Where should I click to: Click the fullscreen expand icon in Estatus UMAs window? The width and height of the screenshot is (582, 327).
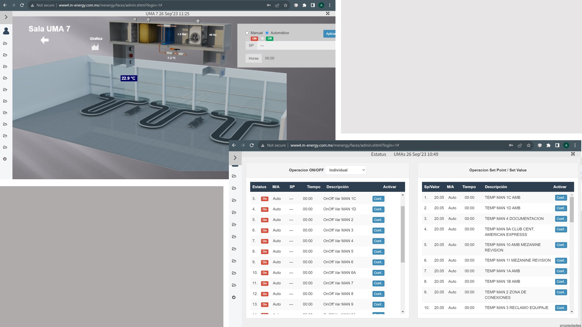[x=573, y=154]
